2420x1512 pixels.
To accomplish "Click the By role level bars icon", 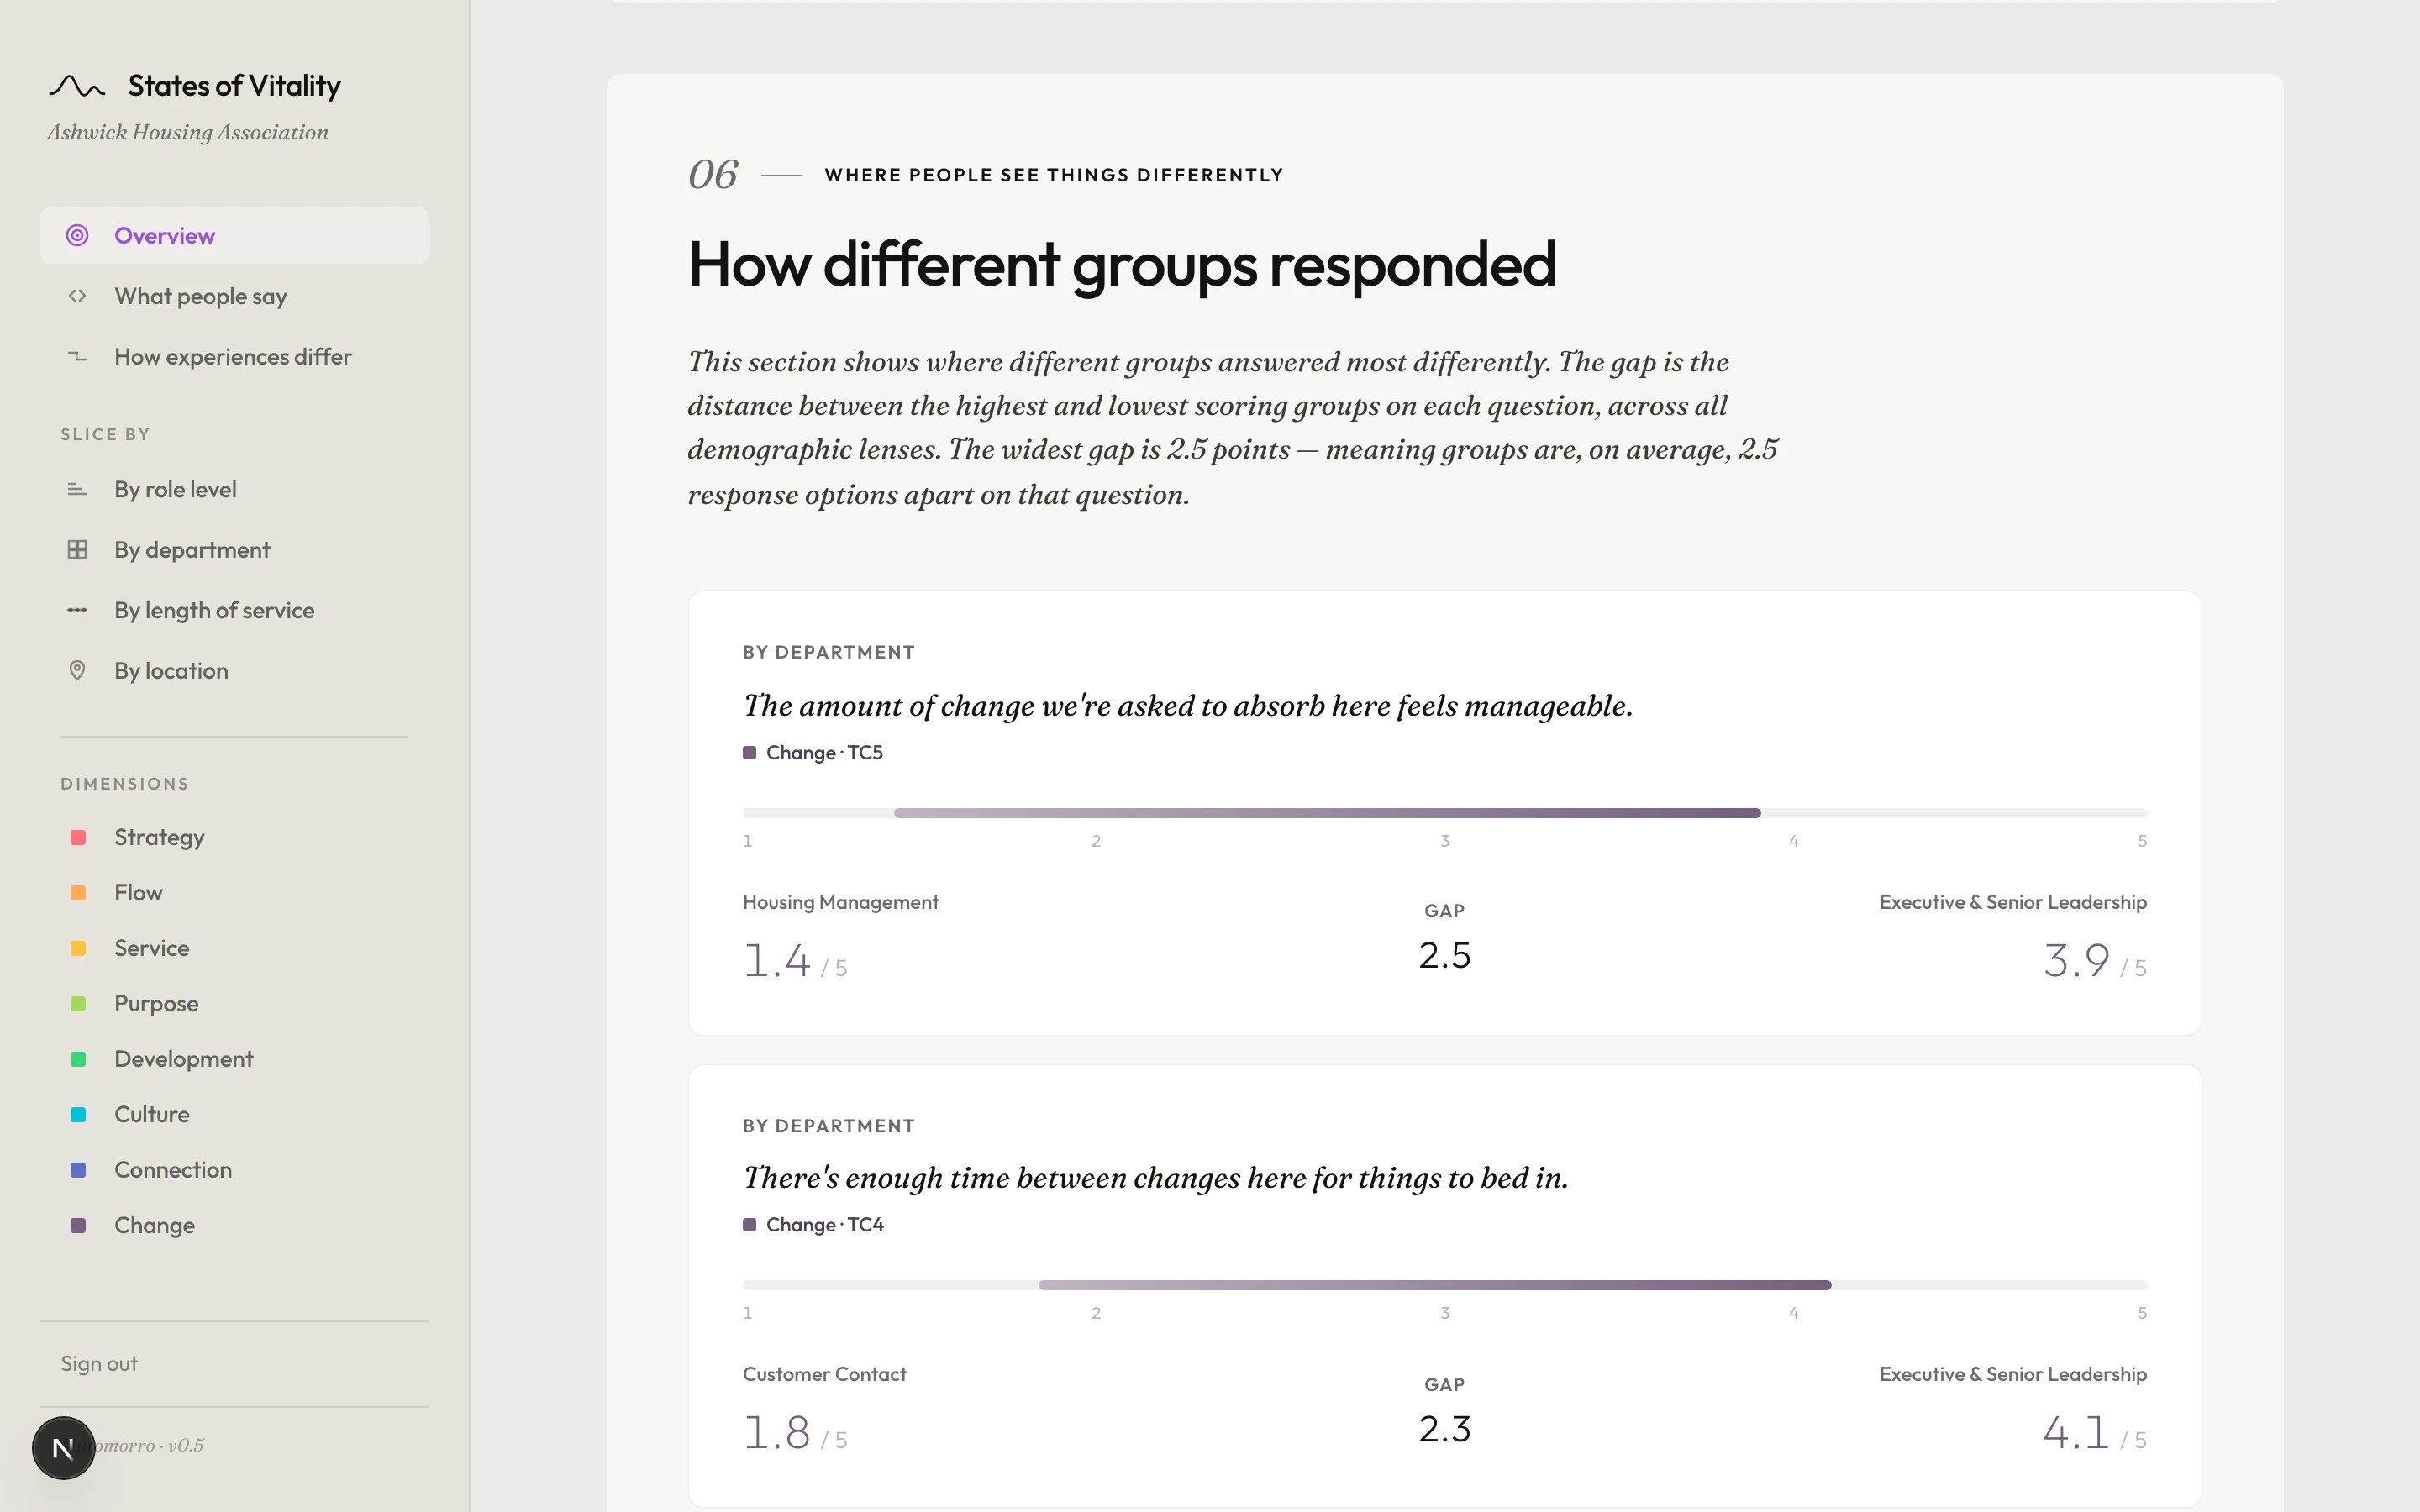I will tap(77, 489).
